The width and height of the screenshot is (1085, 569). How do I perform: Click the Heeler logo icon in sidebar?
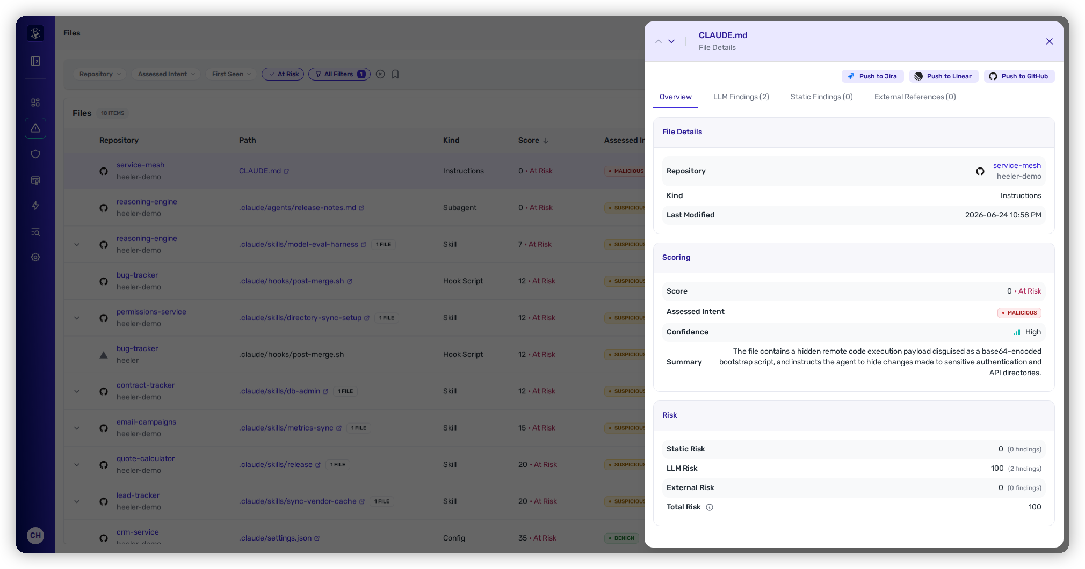(35, 33)
